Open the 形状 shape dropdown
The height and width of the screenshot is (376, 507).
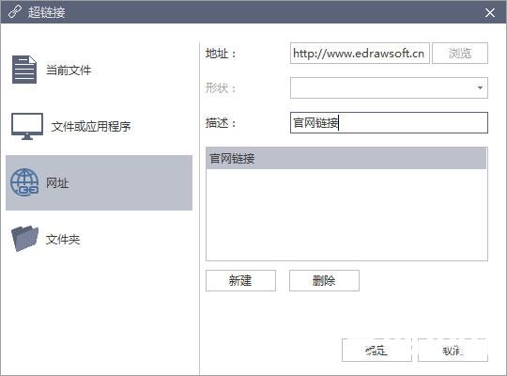click(x=389, y=87)
